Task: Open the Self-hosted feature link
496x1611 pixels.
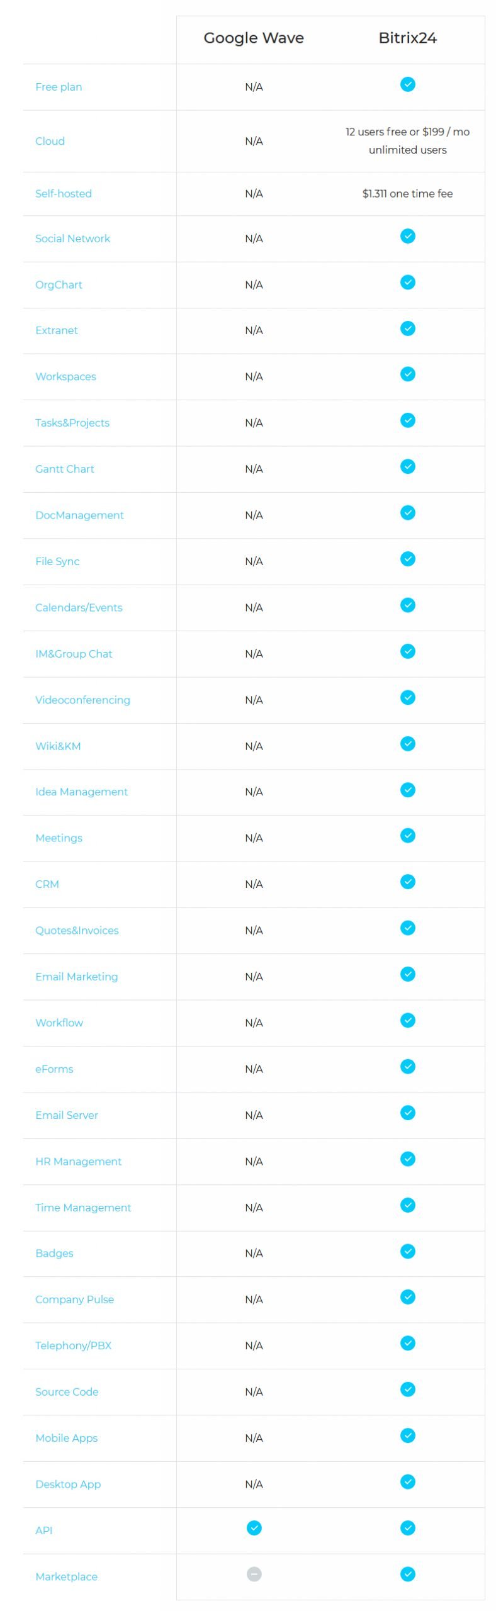Action: tap(64, 193)
